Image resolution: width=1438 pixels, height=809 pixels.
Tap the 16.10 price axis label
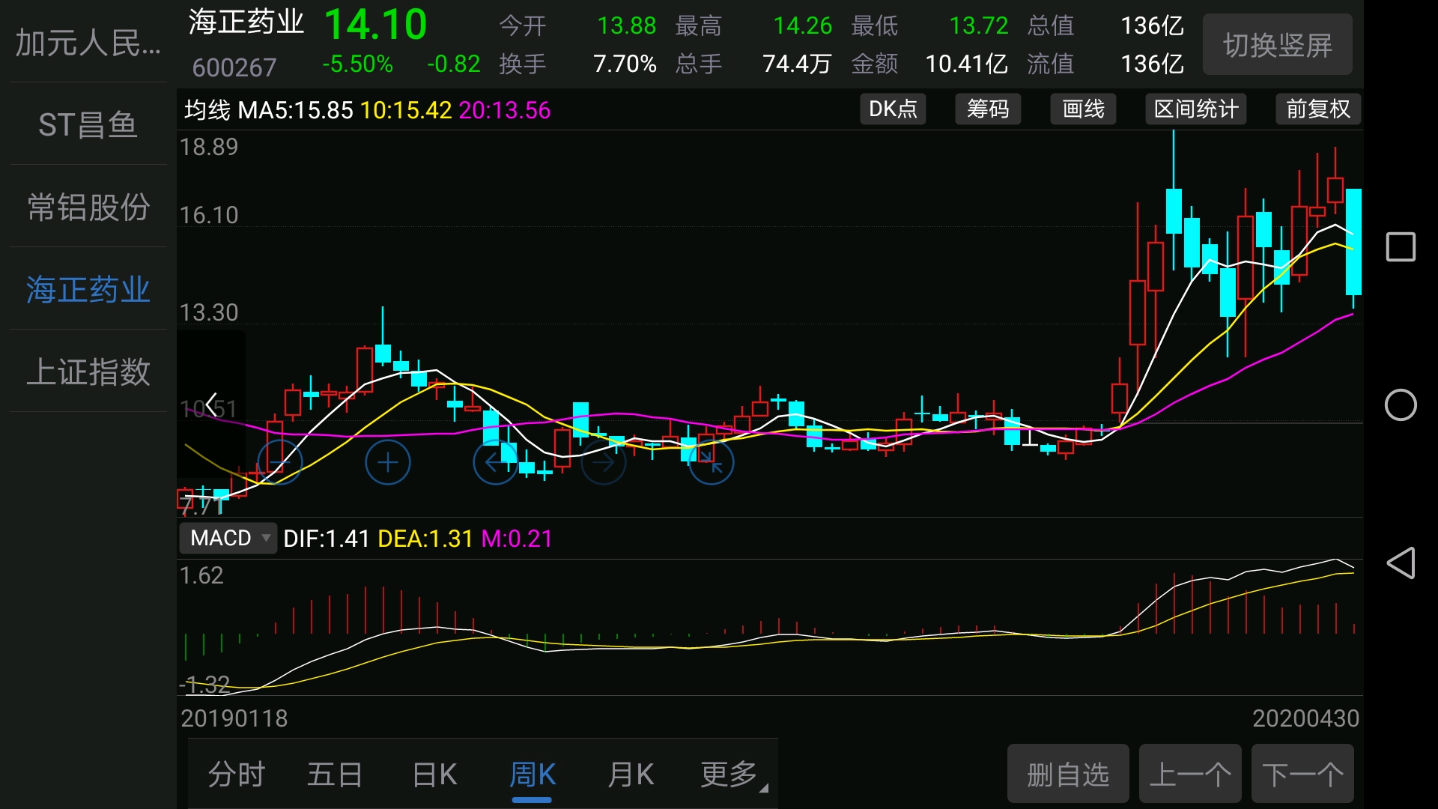(x=208, y=215)
